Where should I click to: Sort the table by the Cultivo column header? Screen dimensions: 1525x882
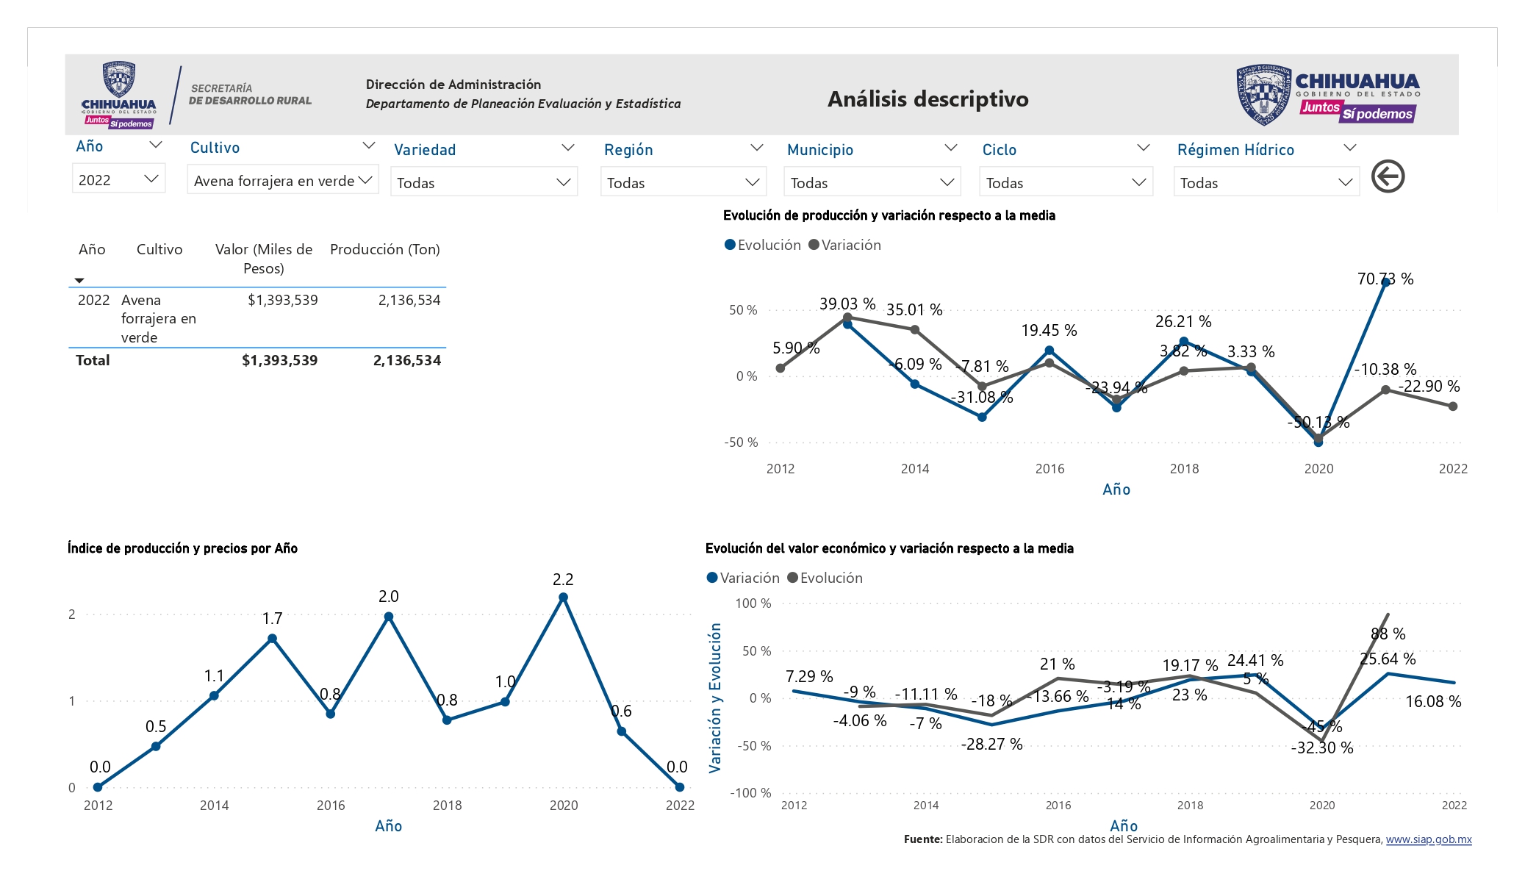coord(159,249)
